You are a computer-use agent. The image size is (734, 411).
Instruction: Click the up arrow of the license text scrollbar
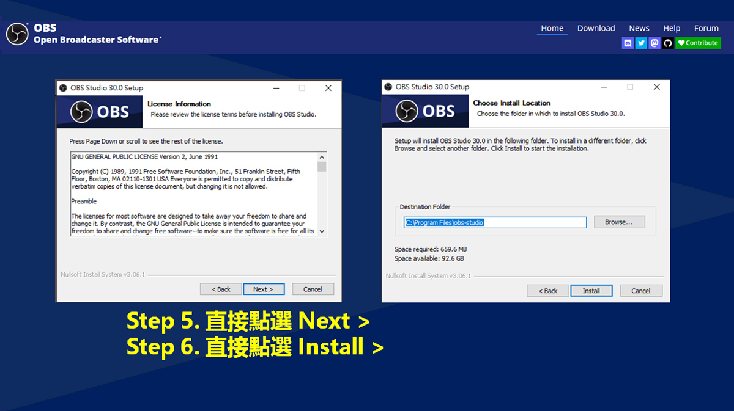pyautogui.click(x=322, y=157)
